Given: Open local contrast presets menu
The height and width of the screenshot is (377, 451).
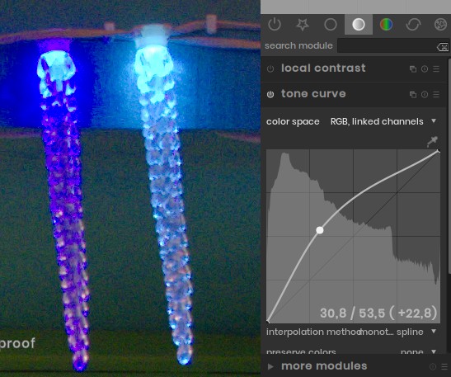Looking at the screenshot, I should pyautogui.click(x=436, y=69).
